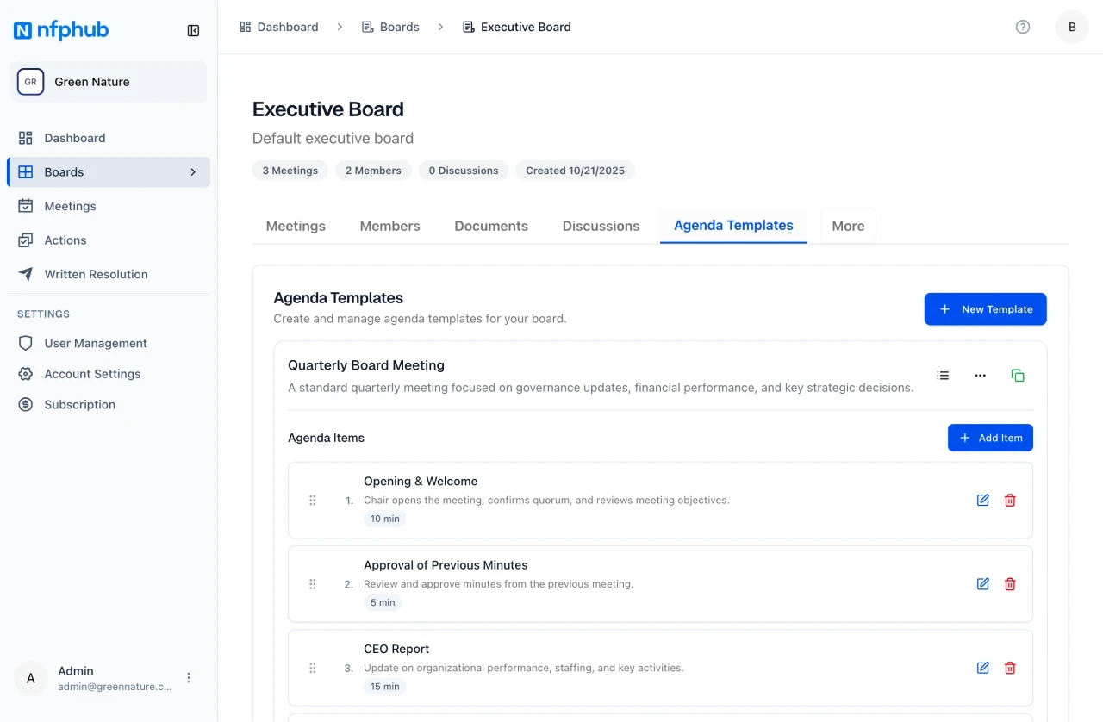The height and width of the screenshot is (722, 1103).
Task: Delete the Opening & Welcome item
Action: pos(1010,501)
